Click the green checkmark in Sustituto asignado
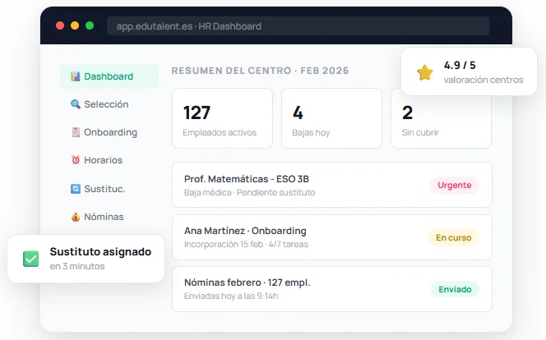The image size is (546, 340). tap(31, 259)
